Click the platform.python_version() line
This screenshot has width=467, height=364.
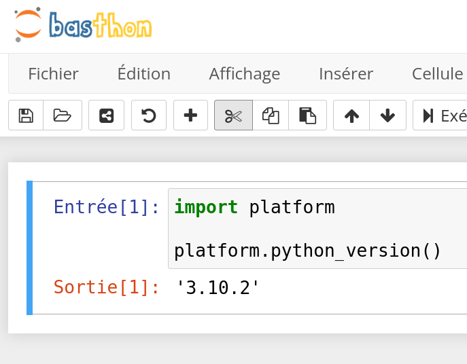pos(307,251)
